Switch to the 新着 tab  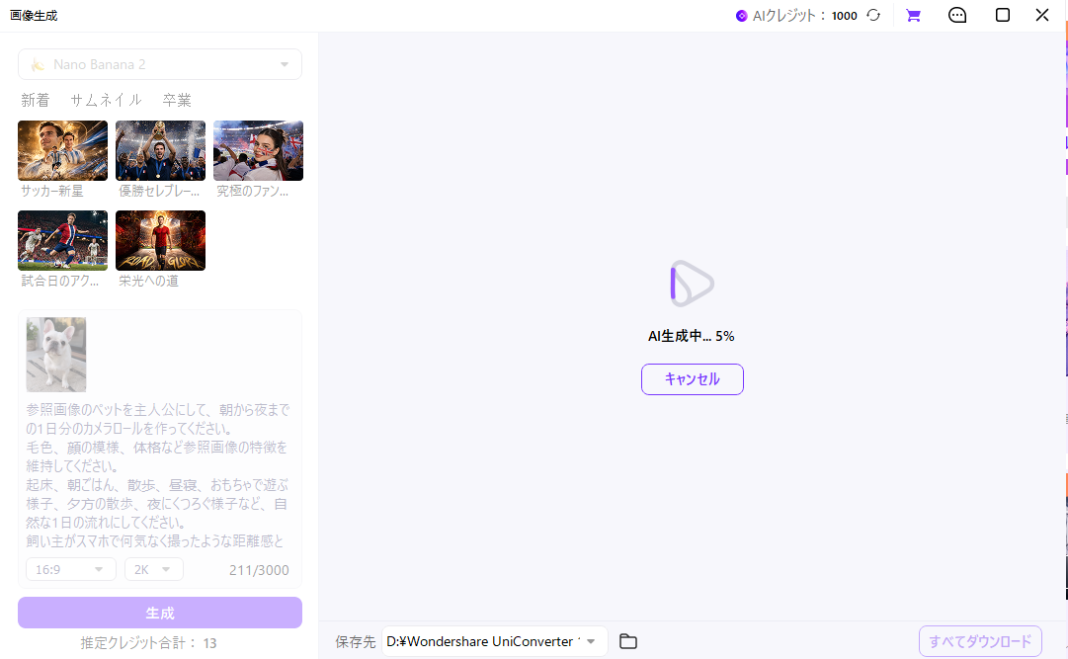[x=36, y=100]
